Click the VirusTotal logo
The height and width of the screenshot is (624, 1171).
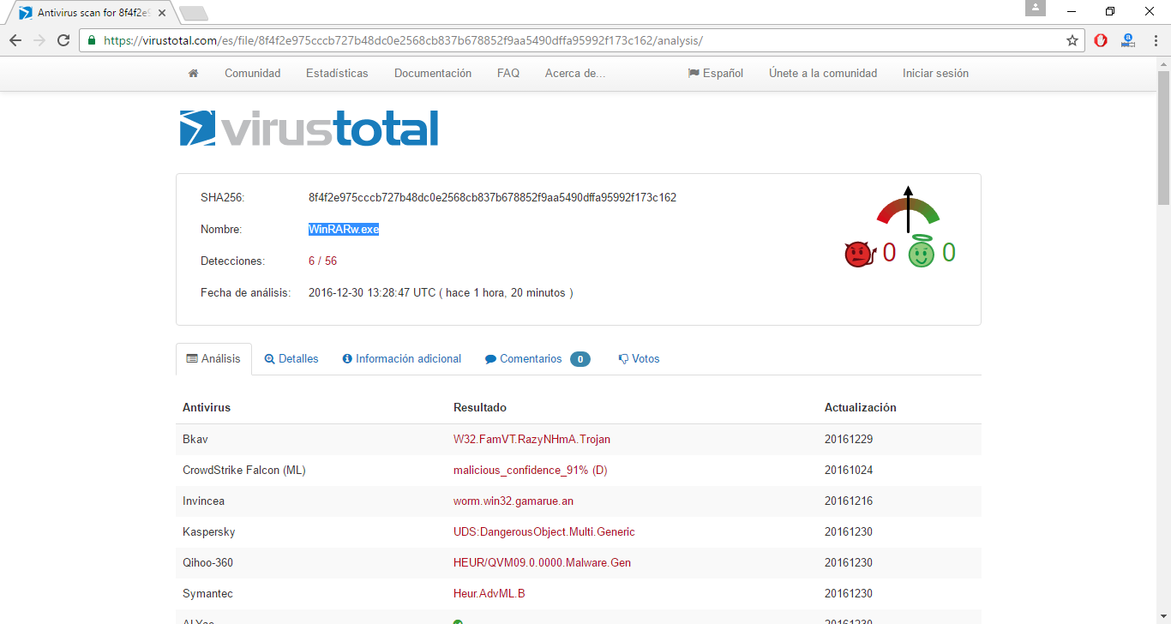pos(309,129)
